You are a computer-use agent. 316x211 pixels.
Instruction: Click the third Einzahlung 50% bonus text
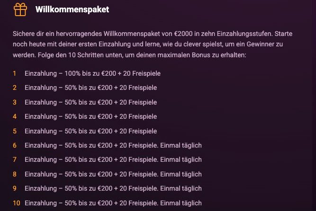[x=90, y=102]
